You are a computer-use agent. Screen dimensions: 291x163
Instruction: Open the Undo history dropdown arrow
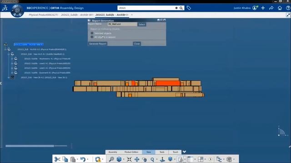(88, 159)
